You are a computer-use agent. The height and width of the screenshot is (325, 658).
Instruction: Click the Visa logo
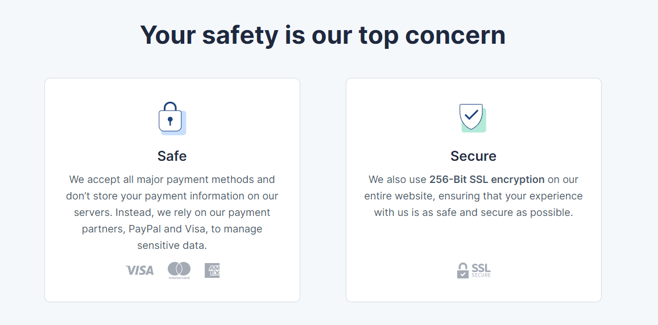click(x=140, y=270)
